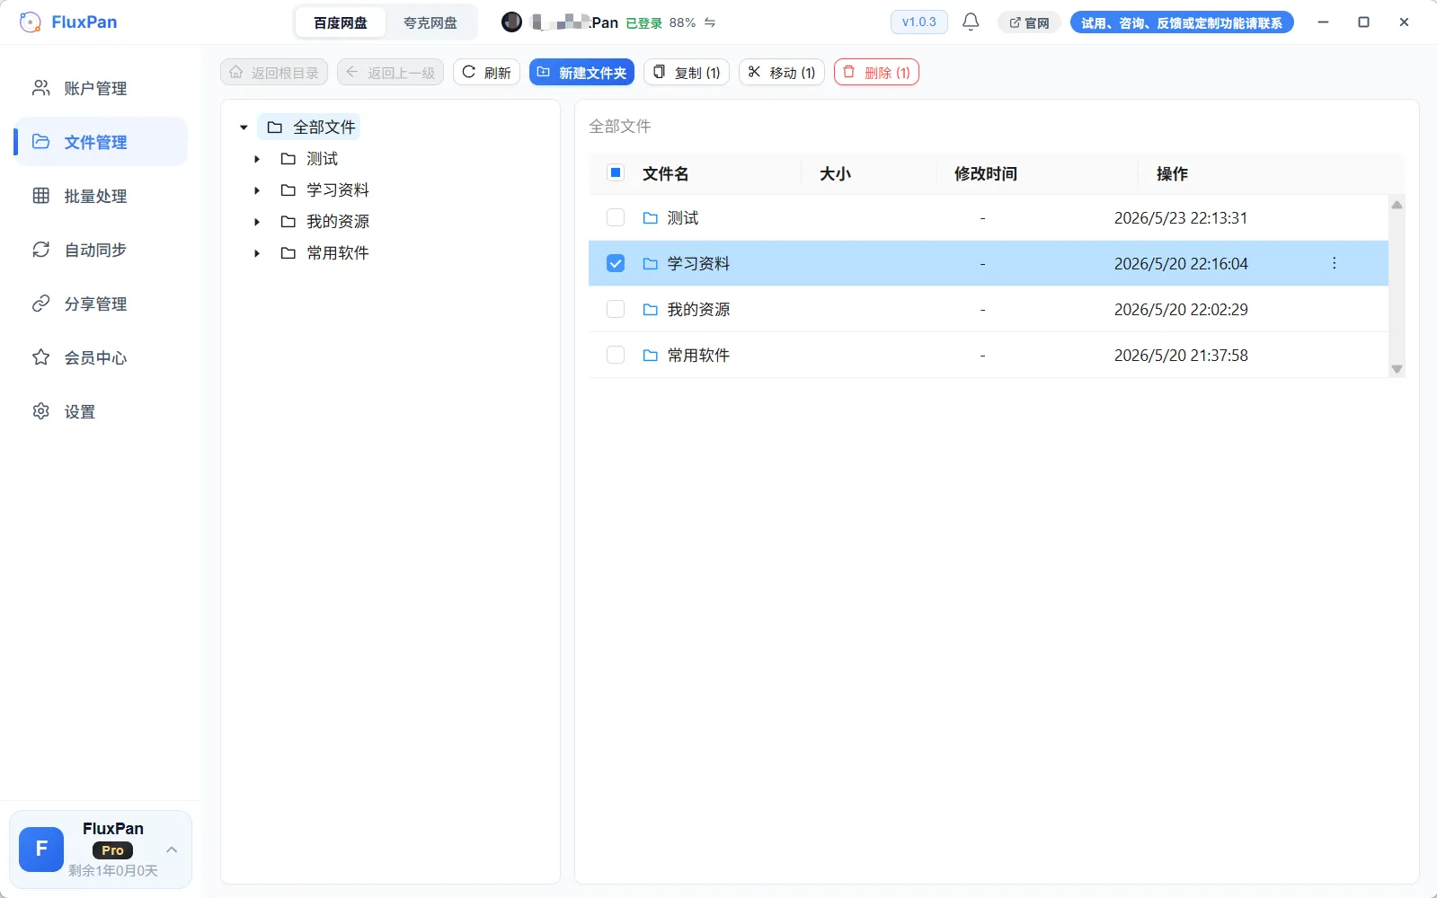This screenshot has width=1437, height=898.
Task: Click the 返回根目录 button
Action: (274, 73)
